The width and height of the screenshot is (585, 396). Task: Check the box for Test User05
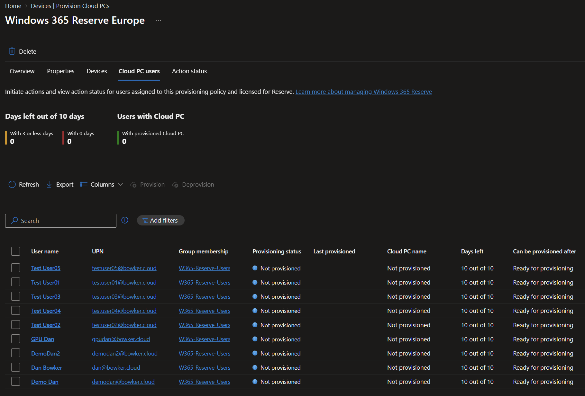click(x=15, y=268)
